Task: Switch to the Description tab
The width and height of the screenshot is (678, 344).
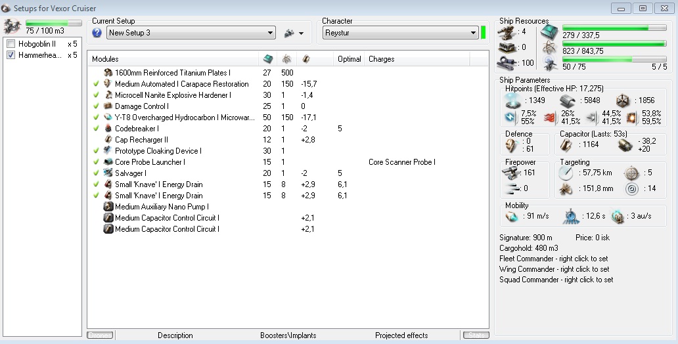Action: point(175,335)
